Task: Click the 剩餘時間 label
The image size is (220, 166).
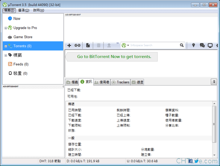Action: tap(123, 110)
